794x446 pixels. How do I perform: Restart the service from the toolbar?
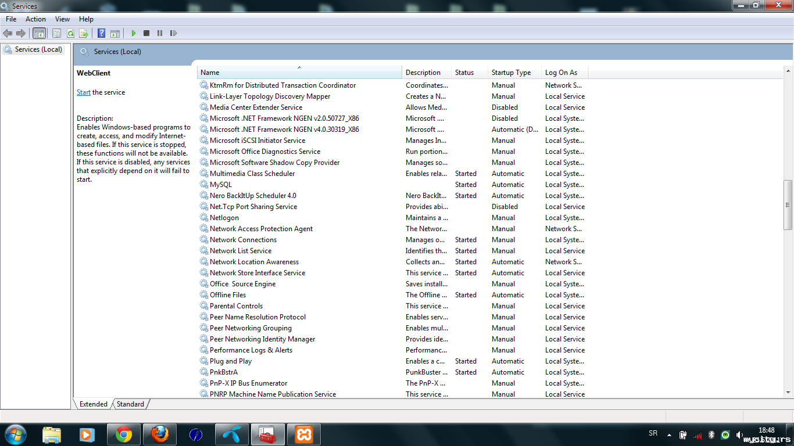tap(173, 33)
